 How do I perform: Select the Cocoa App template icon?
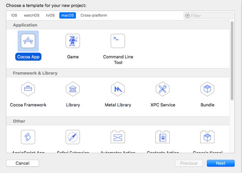click(28, 41)
